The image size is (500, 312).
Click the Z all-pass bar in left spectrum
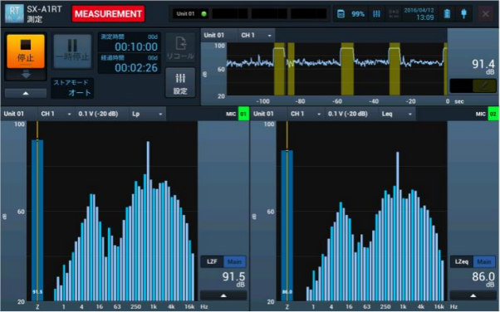pyautogui.click(x=37, y=220)
